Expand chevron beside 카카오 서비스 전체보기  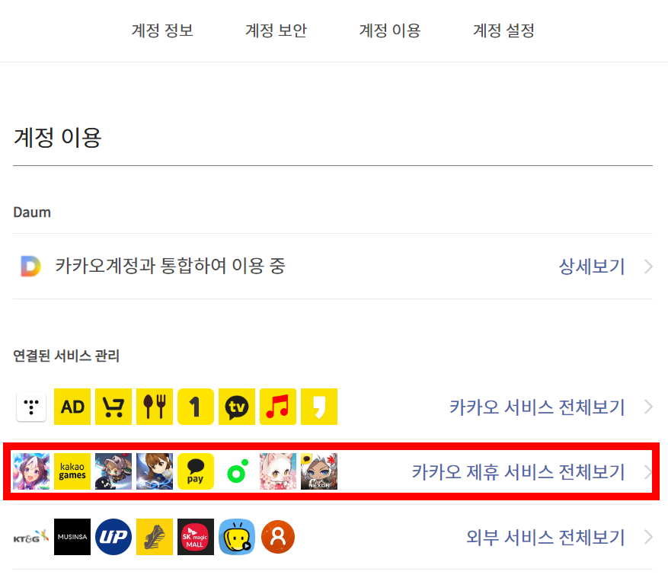click(648, 407)
